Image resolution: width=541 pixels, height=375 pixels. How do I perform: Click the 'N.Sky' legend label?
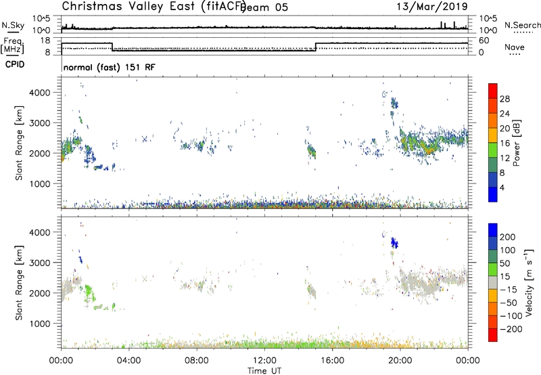pos(13,25)
